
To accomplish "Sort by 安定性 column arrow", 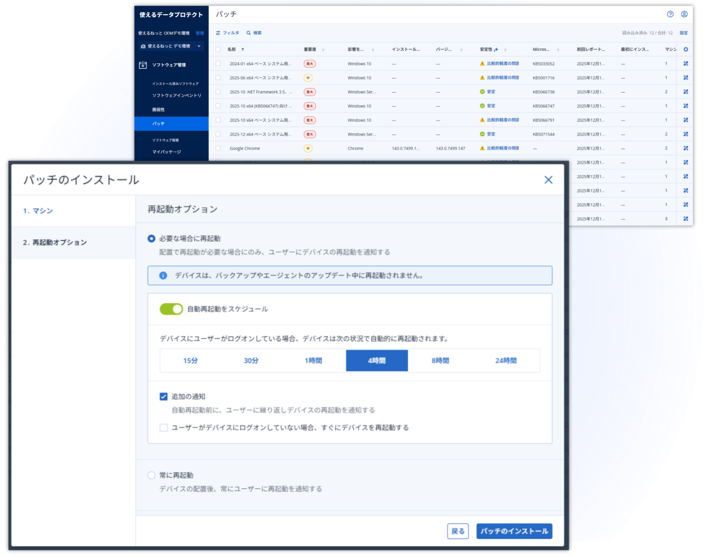I will click(x=505, y=49).
